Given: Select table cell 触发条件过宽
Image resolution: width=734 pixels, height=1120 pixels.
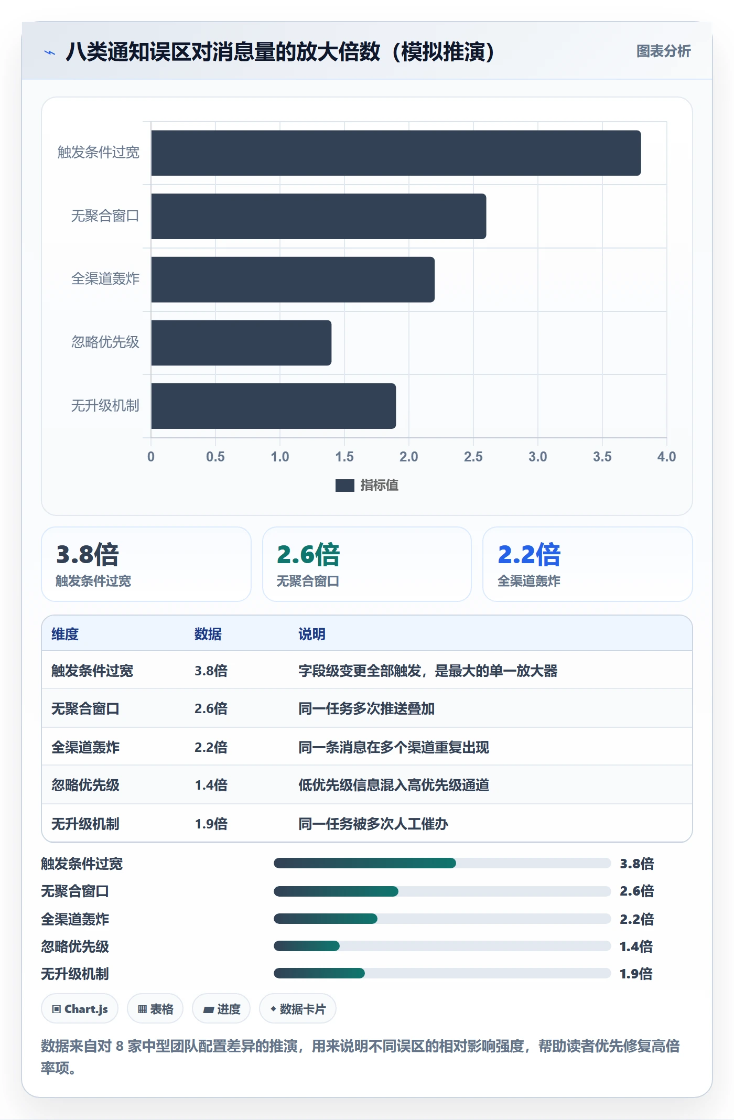Looking at the screenshot, I should [92, 671].
